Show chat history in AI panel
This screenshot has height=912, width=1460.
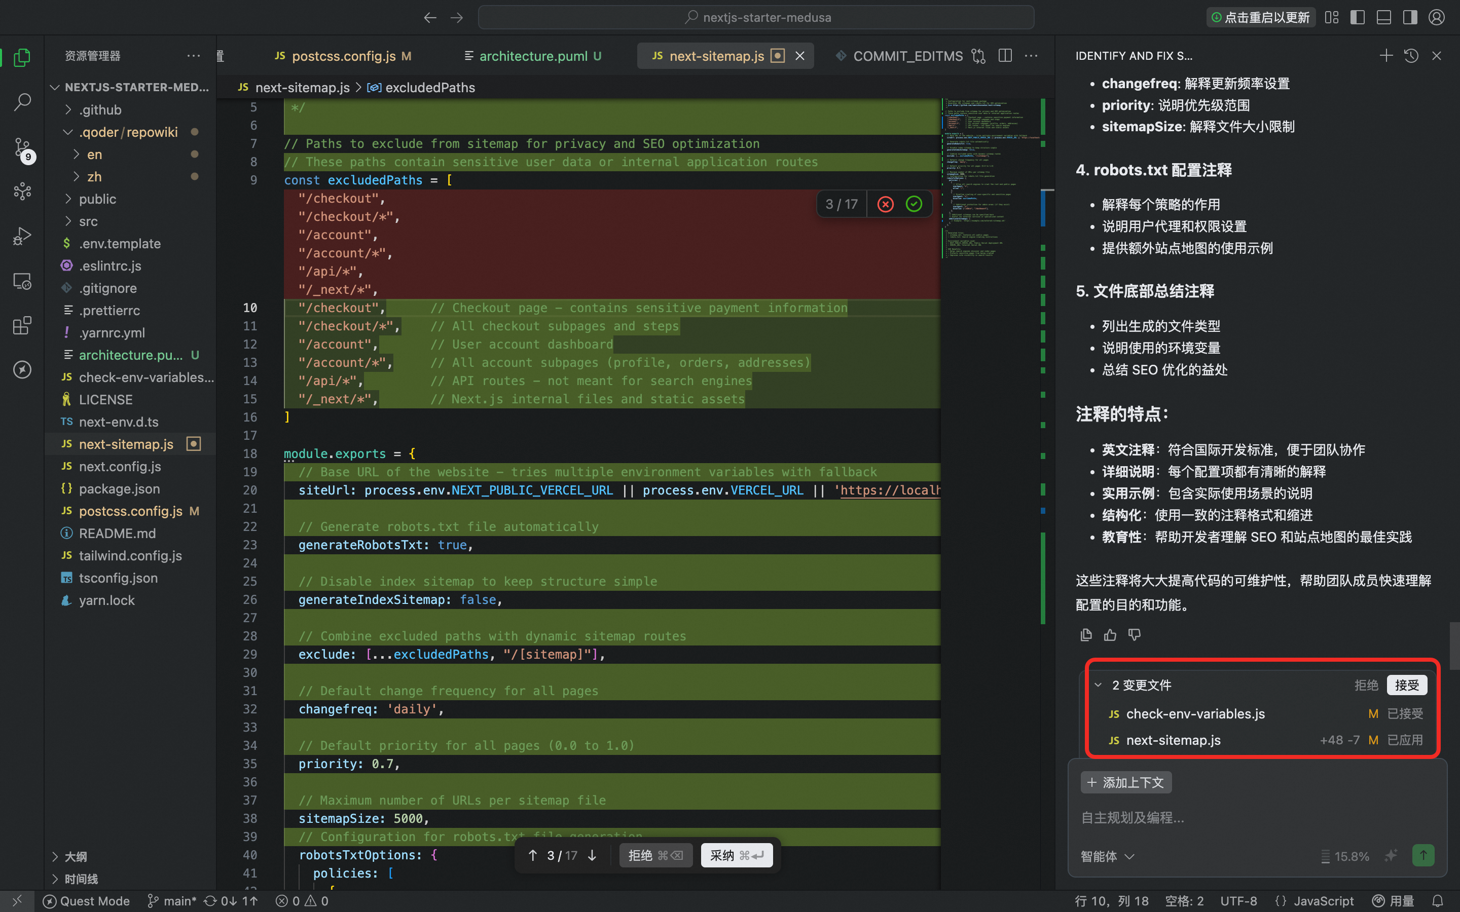(x=1411, y=56)
